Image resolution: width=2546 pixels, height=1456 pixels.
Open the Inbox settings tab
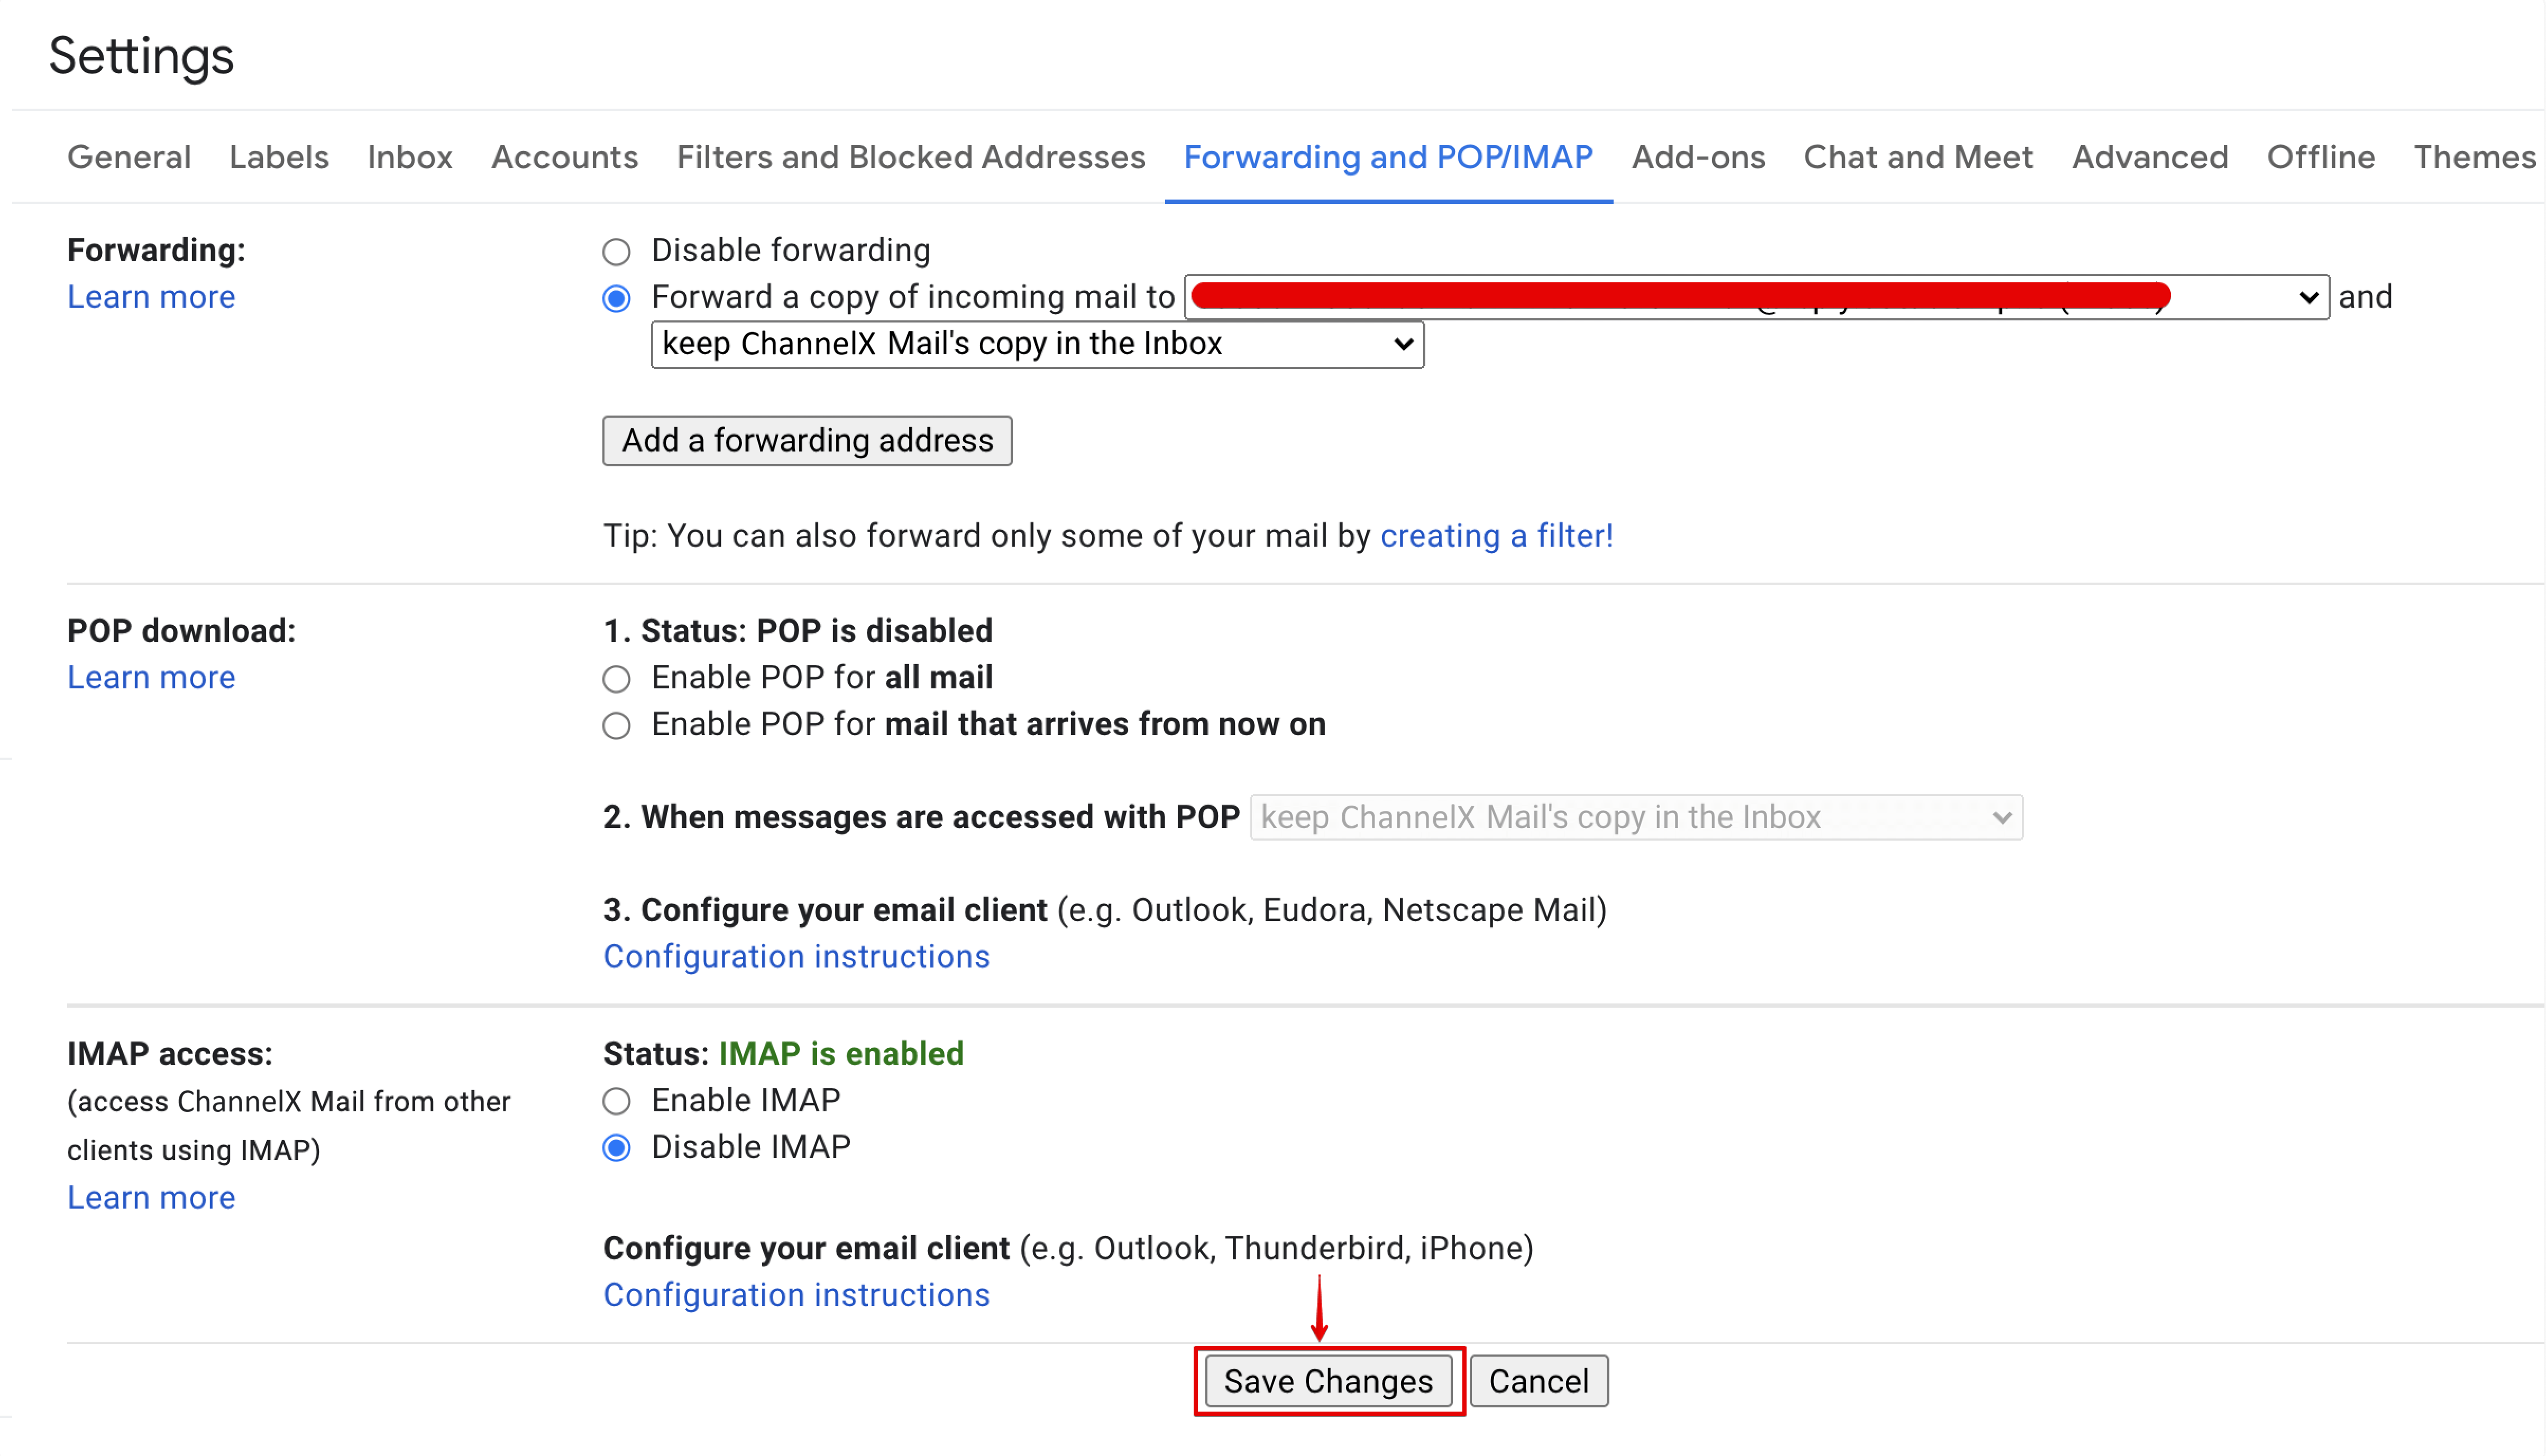point(410,157)
